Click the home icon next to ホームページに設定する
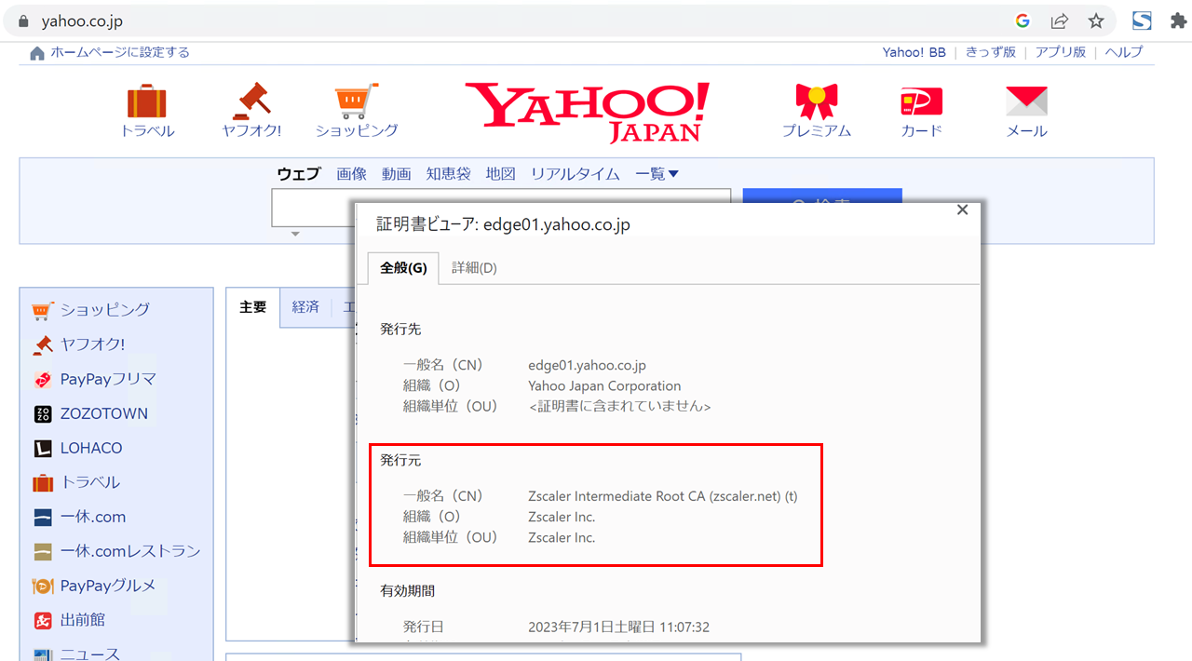 (x=37, y=53)
